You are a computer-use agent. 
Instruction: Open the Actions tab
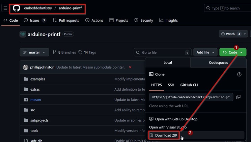click(94, 20)
